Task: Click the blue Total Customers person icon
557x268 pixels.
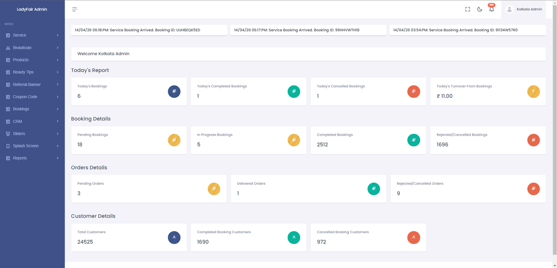Action: click(x=174, y=237)
